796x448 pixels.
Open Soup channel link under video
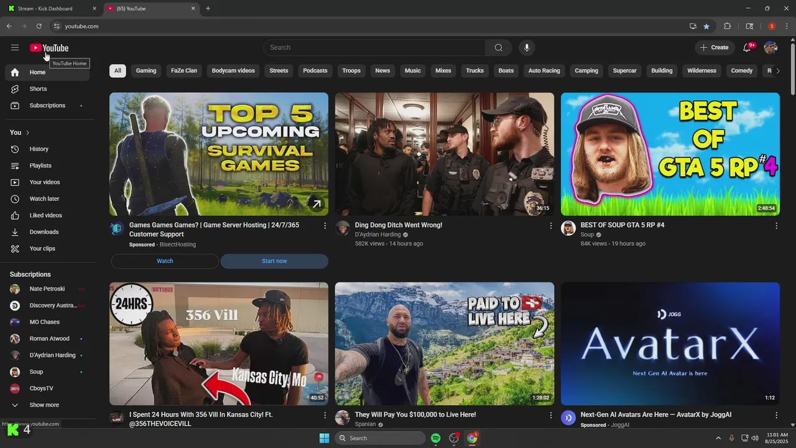click(587, 235)
